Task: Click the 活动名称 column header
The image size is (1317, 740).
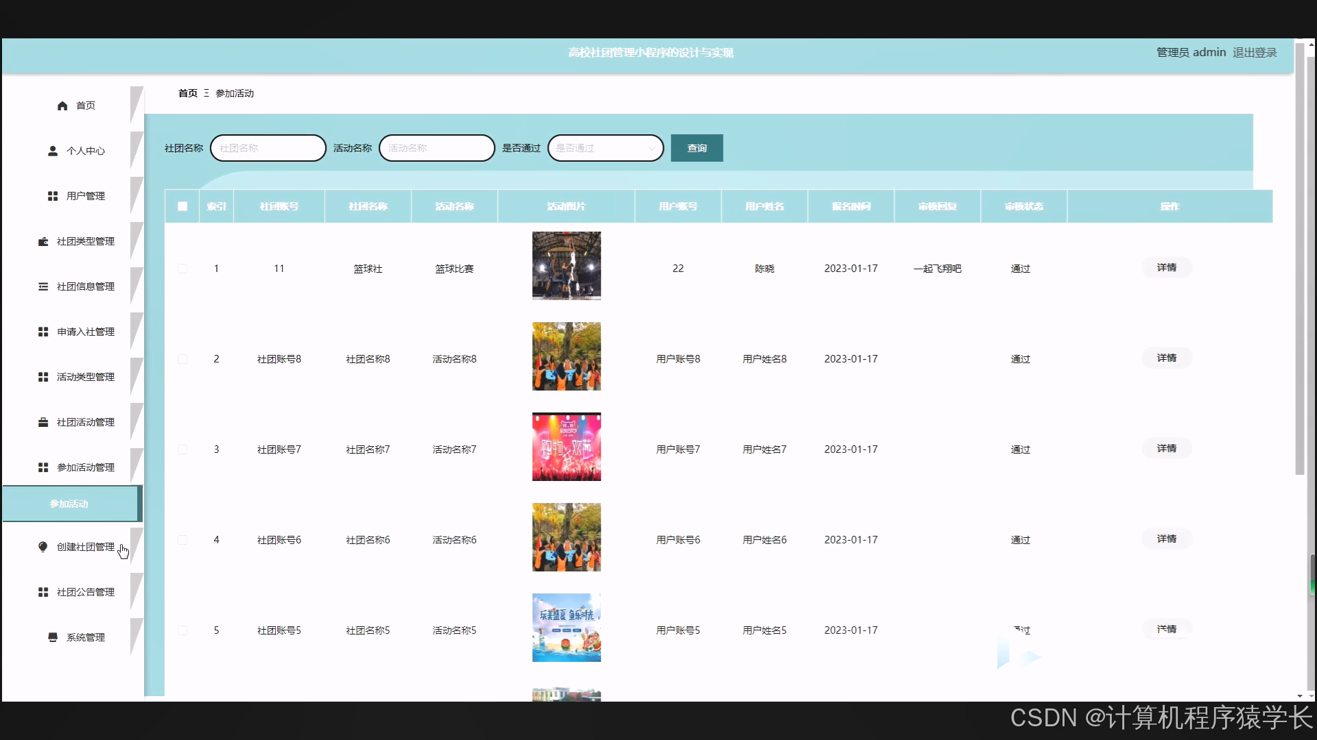Action: (x=455, y=206)
